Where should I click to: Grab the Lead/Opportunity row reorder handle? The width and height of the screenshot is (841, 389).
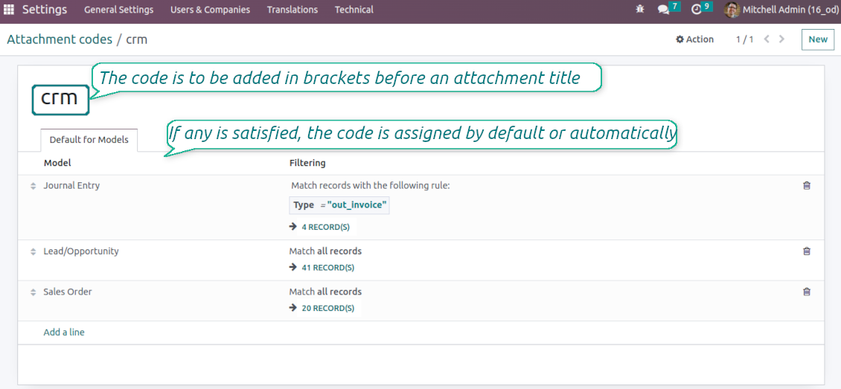tap(33, 251)
